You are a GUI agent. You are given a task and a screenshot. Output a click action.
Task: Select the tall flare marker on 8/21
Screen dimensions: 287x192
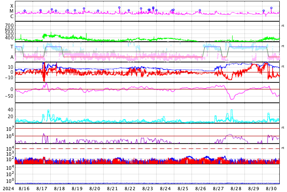[120, 8]
